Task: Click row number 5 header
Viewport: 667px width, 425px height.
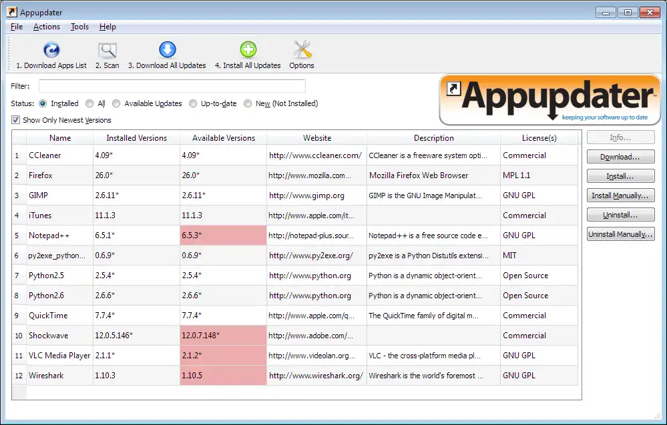Action: 19,236
